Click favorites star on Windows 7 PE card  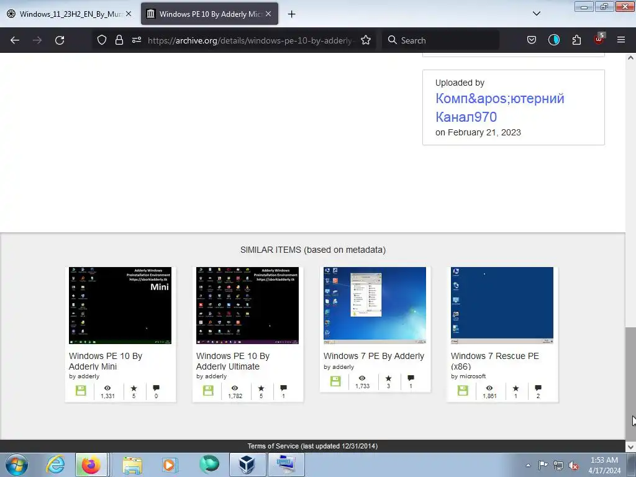point(389,378)
